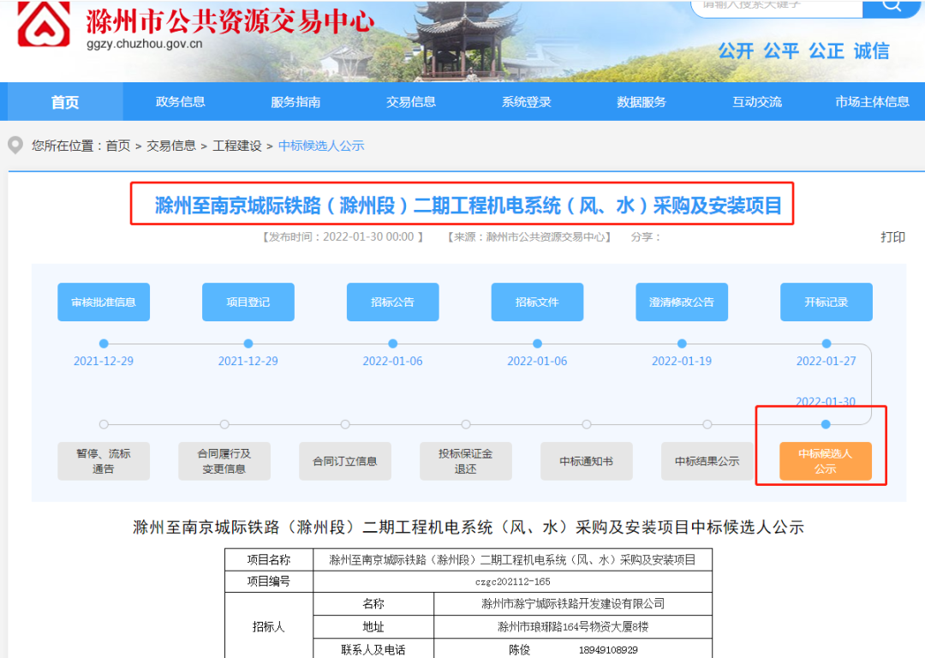Click the 2022-01-30 timeline dot

826,424
